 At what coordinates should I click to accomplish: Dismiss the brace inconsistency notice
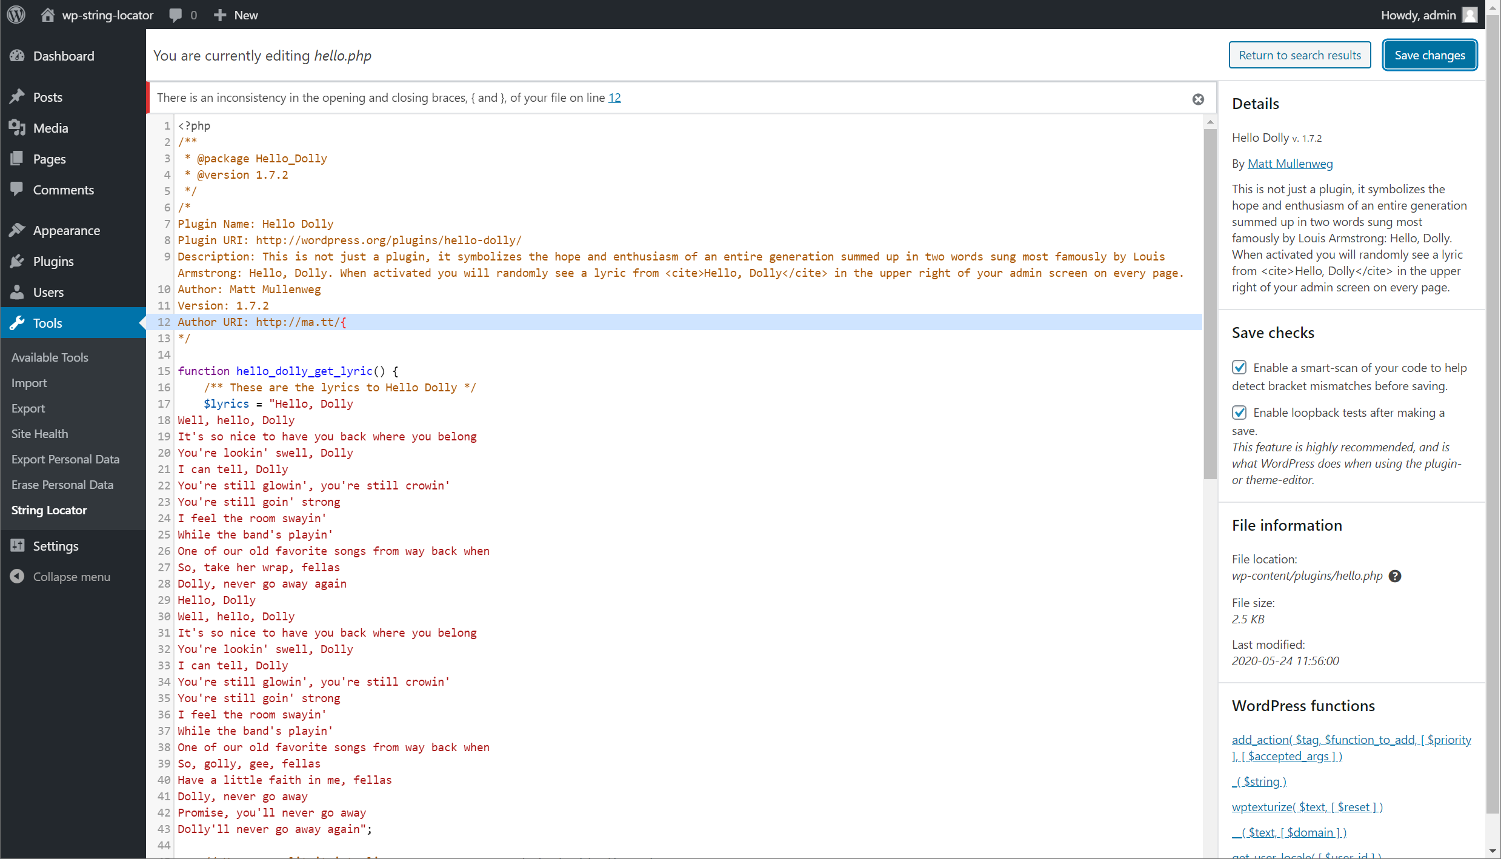coord(1198,99)
